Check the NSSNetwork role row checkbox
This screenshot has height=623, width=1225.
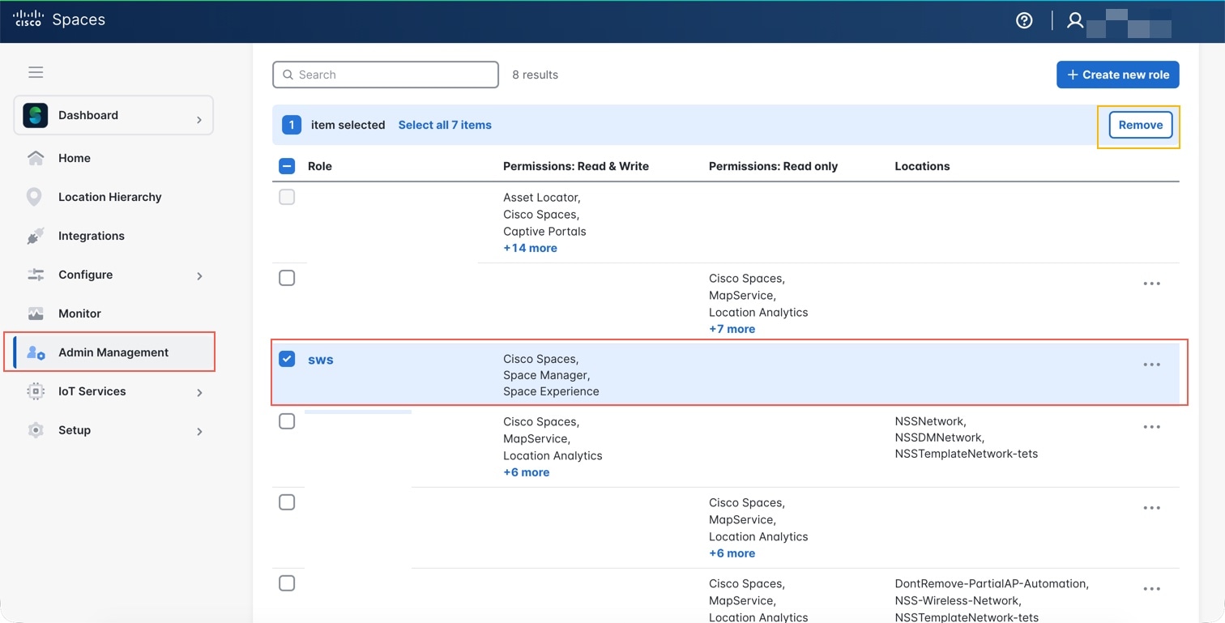coord(287,421)
